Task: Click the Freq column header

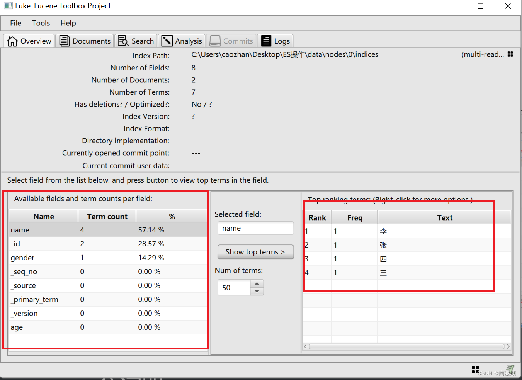Action: (355, 217)
